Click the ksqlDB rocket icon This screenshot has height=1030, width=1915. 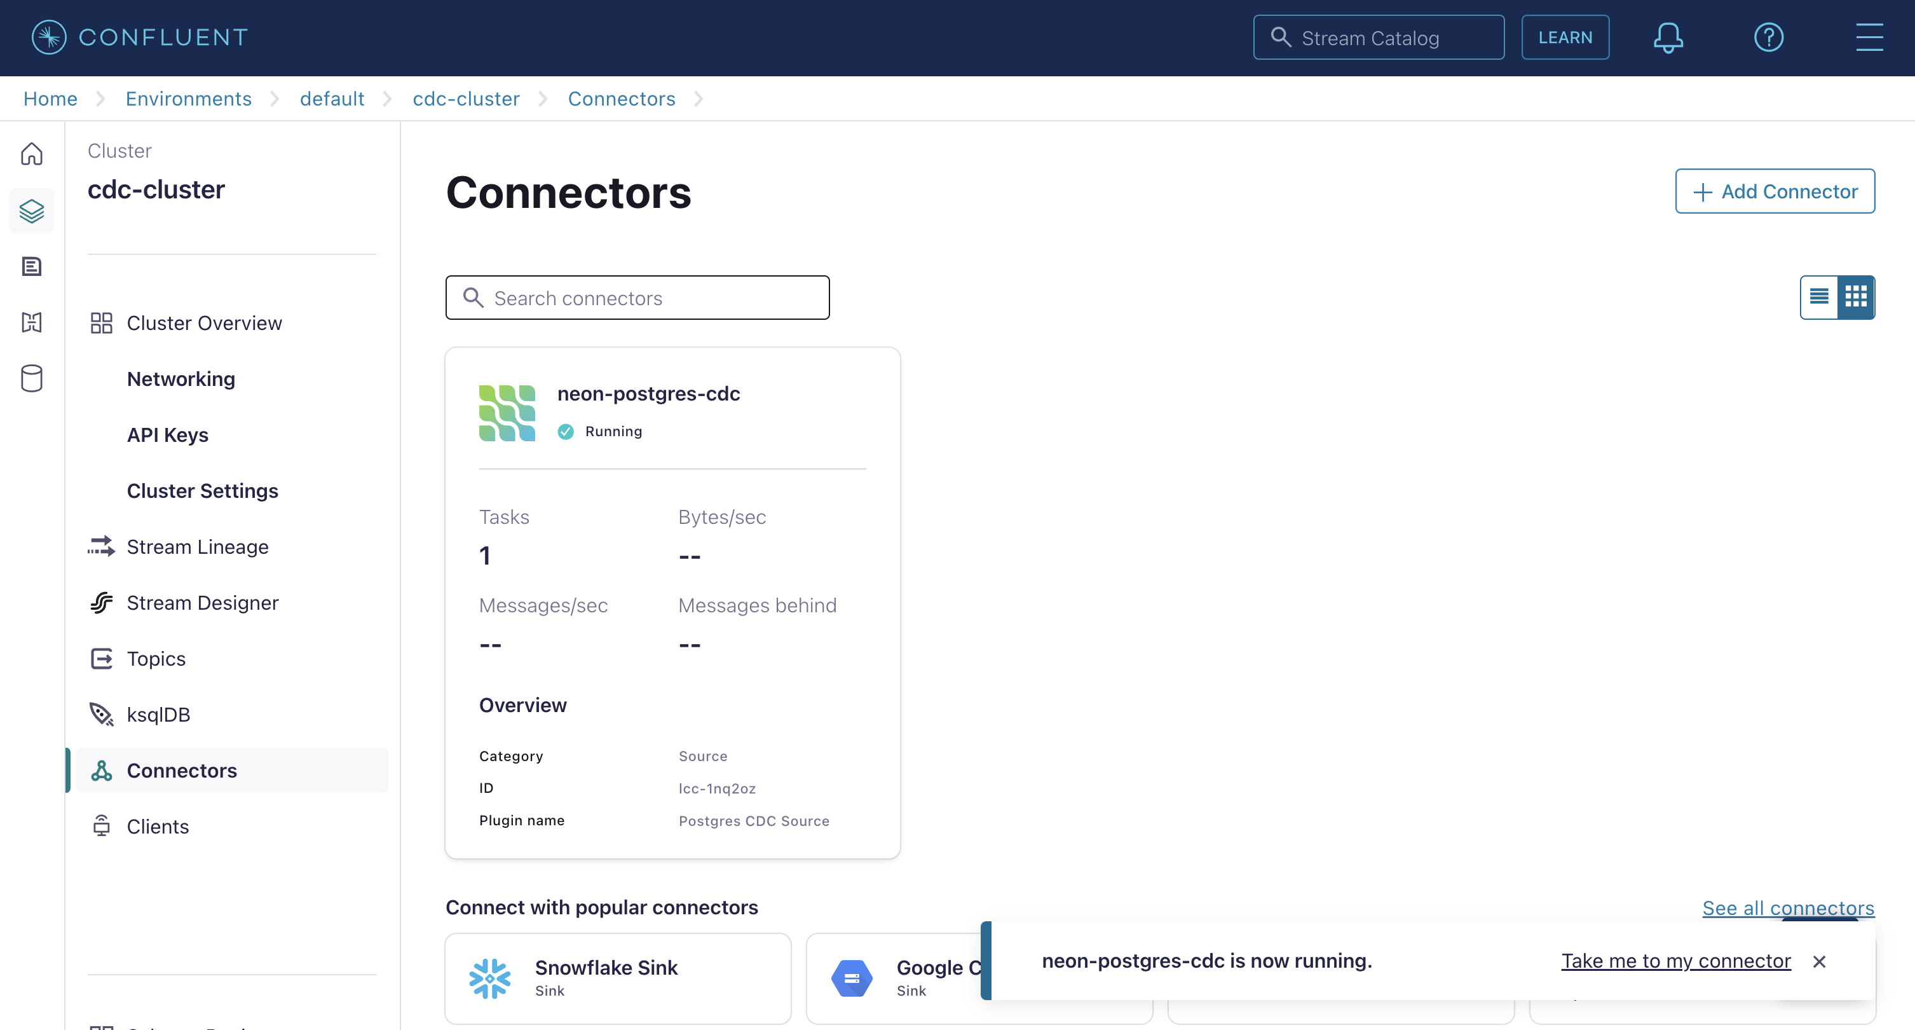[x=101, y=714]
